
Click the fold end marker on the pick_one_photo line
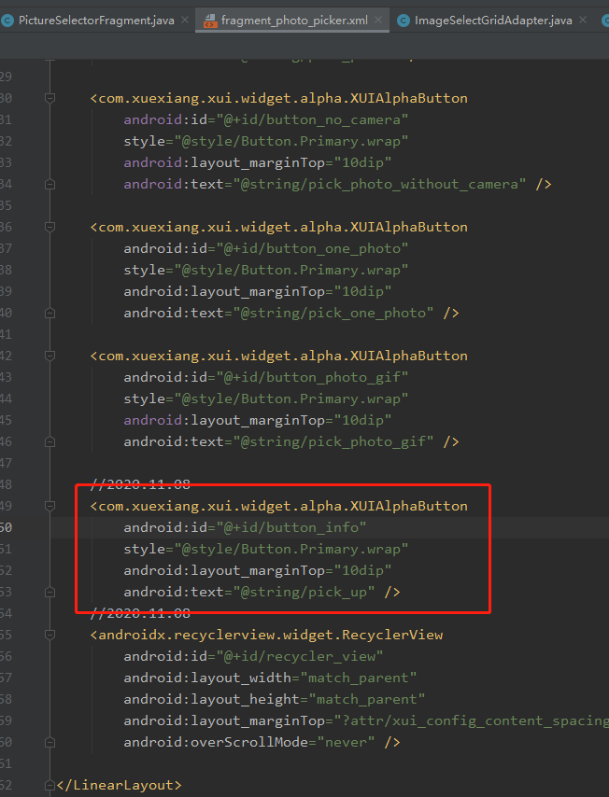click(x=50, y=314)
